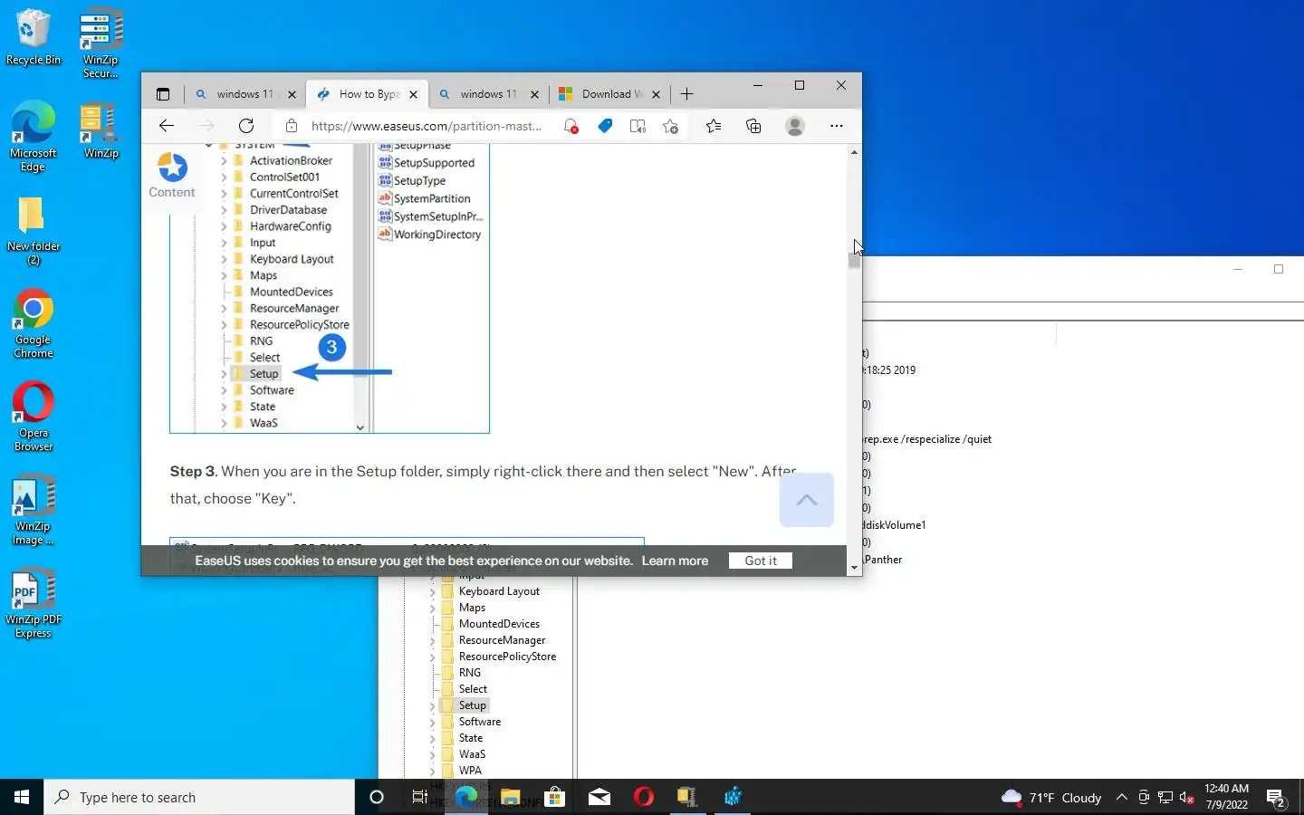Close the How to Bypa tab
Screen dimensions: 1304x815
(x=413, y=94)
